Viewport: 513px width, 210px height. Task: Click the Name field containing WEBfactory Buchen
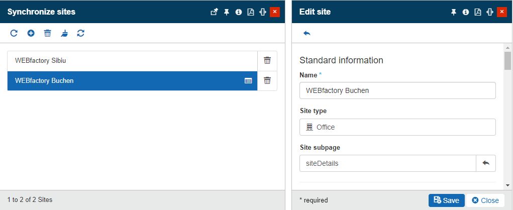(x=397, y=91)
